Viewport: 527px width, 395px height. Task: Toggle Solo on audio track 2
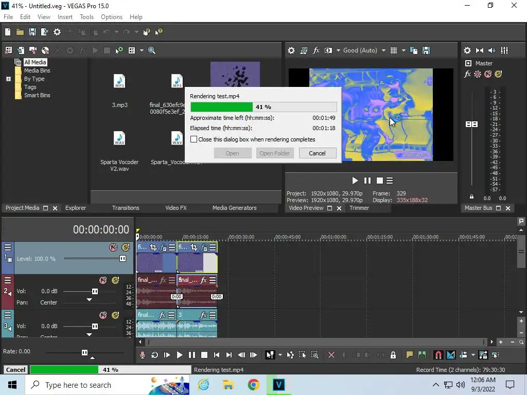(115, 280)
